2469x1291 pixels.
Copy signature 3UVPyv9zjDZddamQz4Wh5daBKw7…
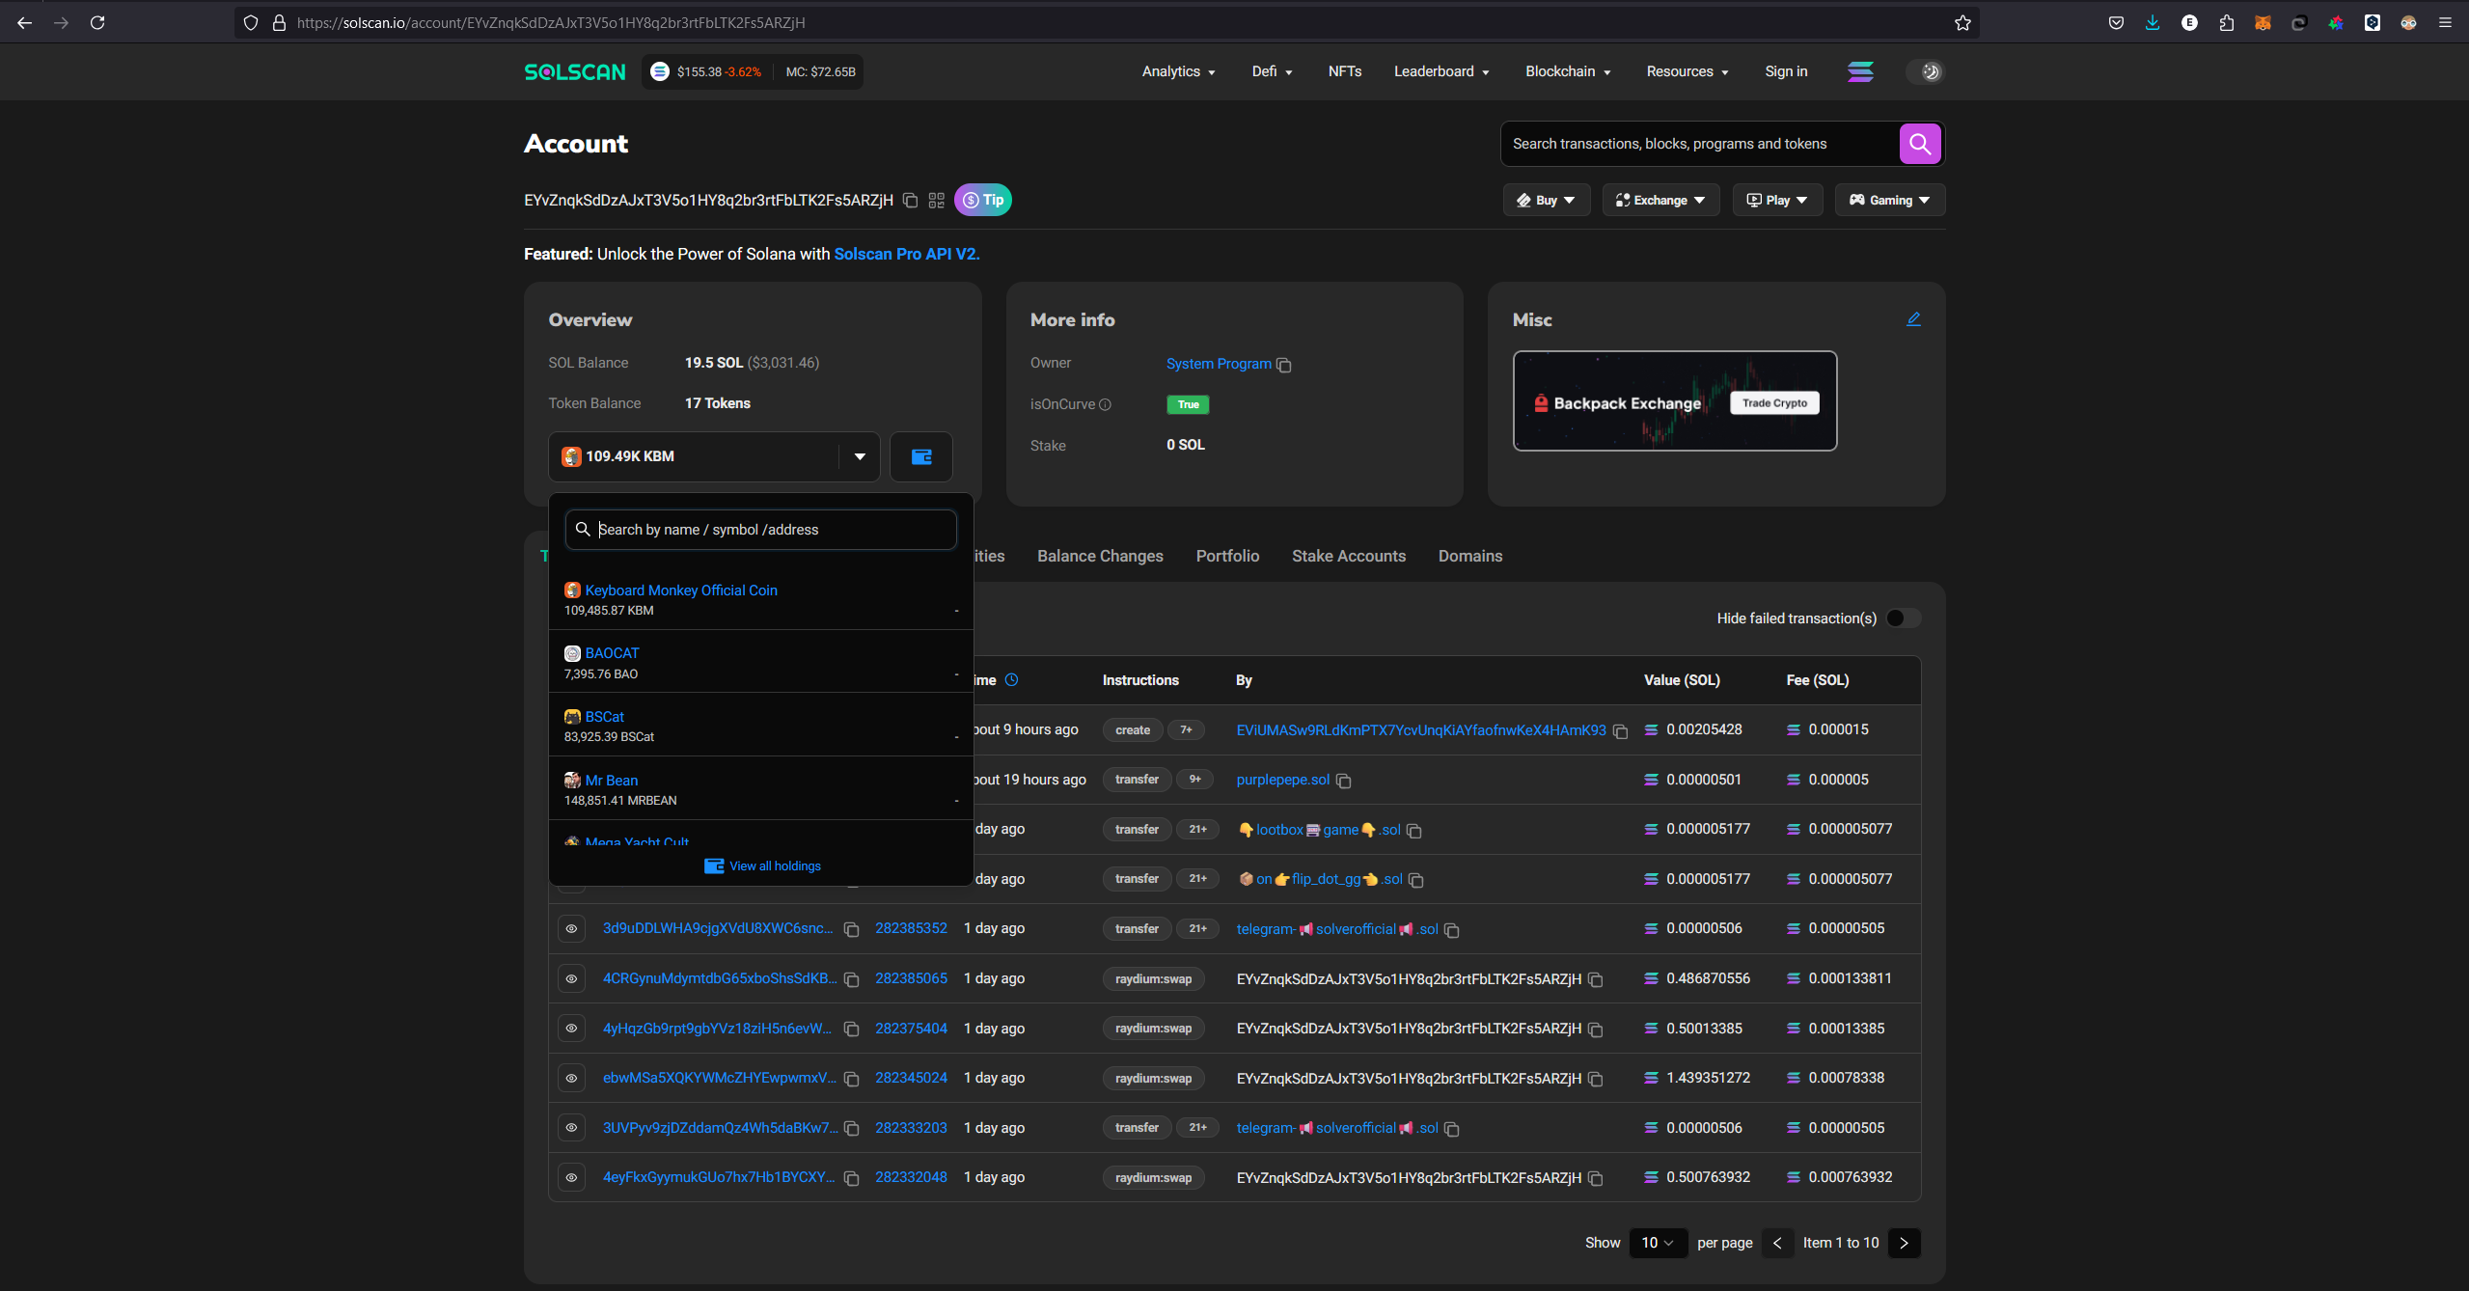[851, 1129]
